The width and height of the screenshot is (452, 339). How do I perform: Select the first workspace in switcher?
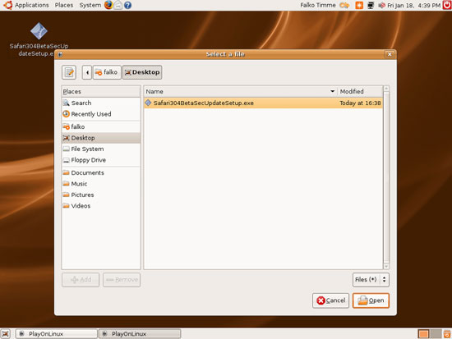click(423, 334)
